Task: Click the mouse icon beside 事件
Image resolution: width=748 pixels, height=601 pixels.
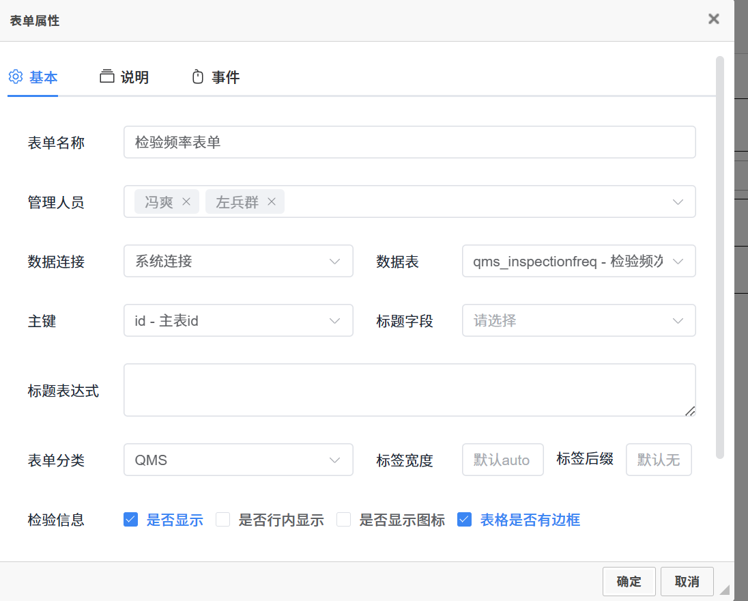Action: (198, 77)
